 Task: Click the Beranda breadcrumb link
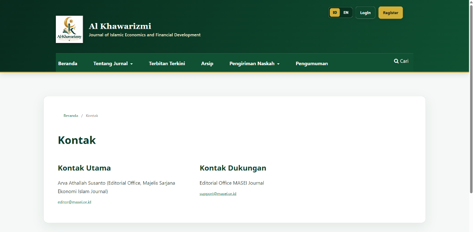71,116
